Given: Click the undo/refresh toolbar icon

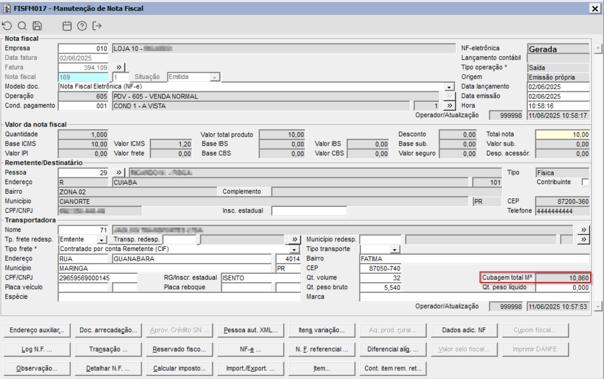Looking at the screenshot, I should point(7,26).
